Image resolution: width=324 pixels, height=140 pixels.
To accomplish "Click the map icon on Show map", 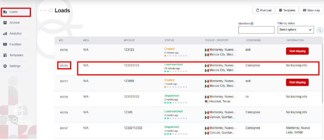I will (x=304, y=10).
